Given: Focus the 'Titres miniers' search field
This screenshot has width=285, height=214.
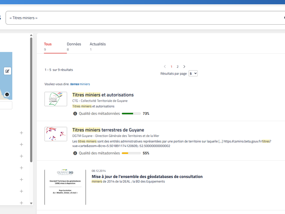Looking at the screenshot, I should click(x=142, y=18).
